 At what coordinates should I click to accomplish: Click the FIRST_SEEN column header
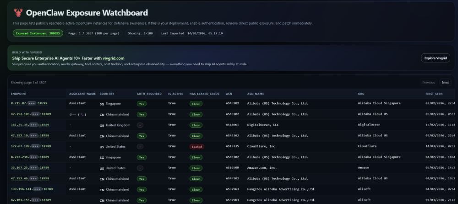click(434, 94)
